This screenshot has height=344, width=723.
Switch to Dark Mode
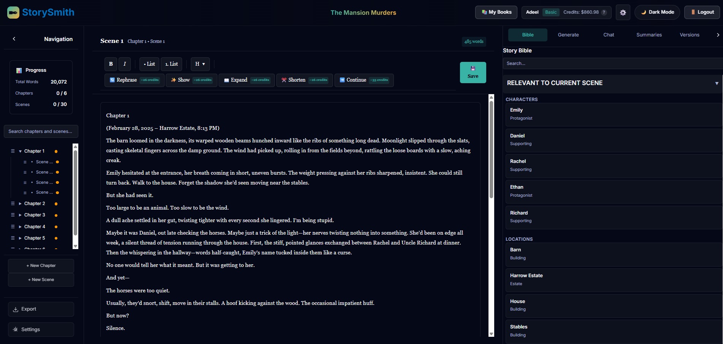point(657,12)
